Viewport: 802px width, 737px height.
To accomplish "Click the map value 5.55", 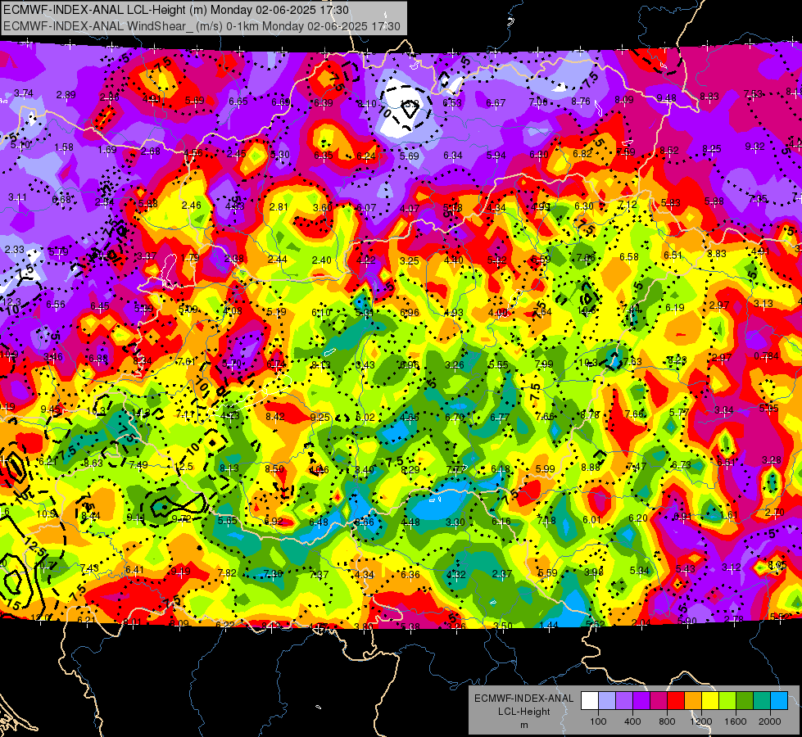I will (x=498, y=364).
